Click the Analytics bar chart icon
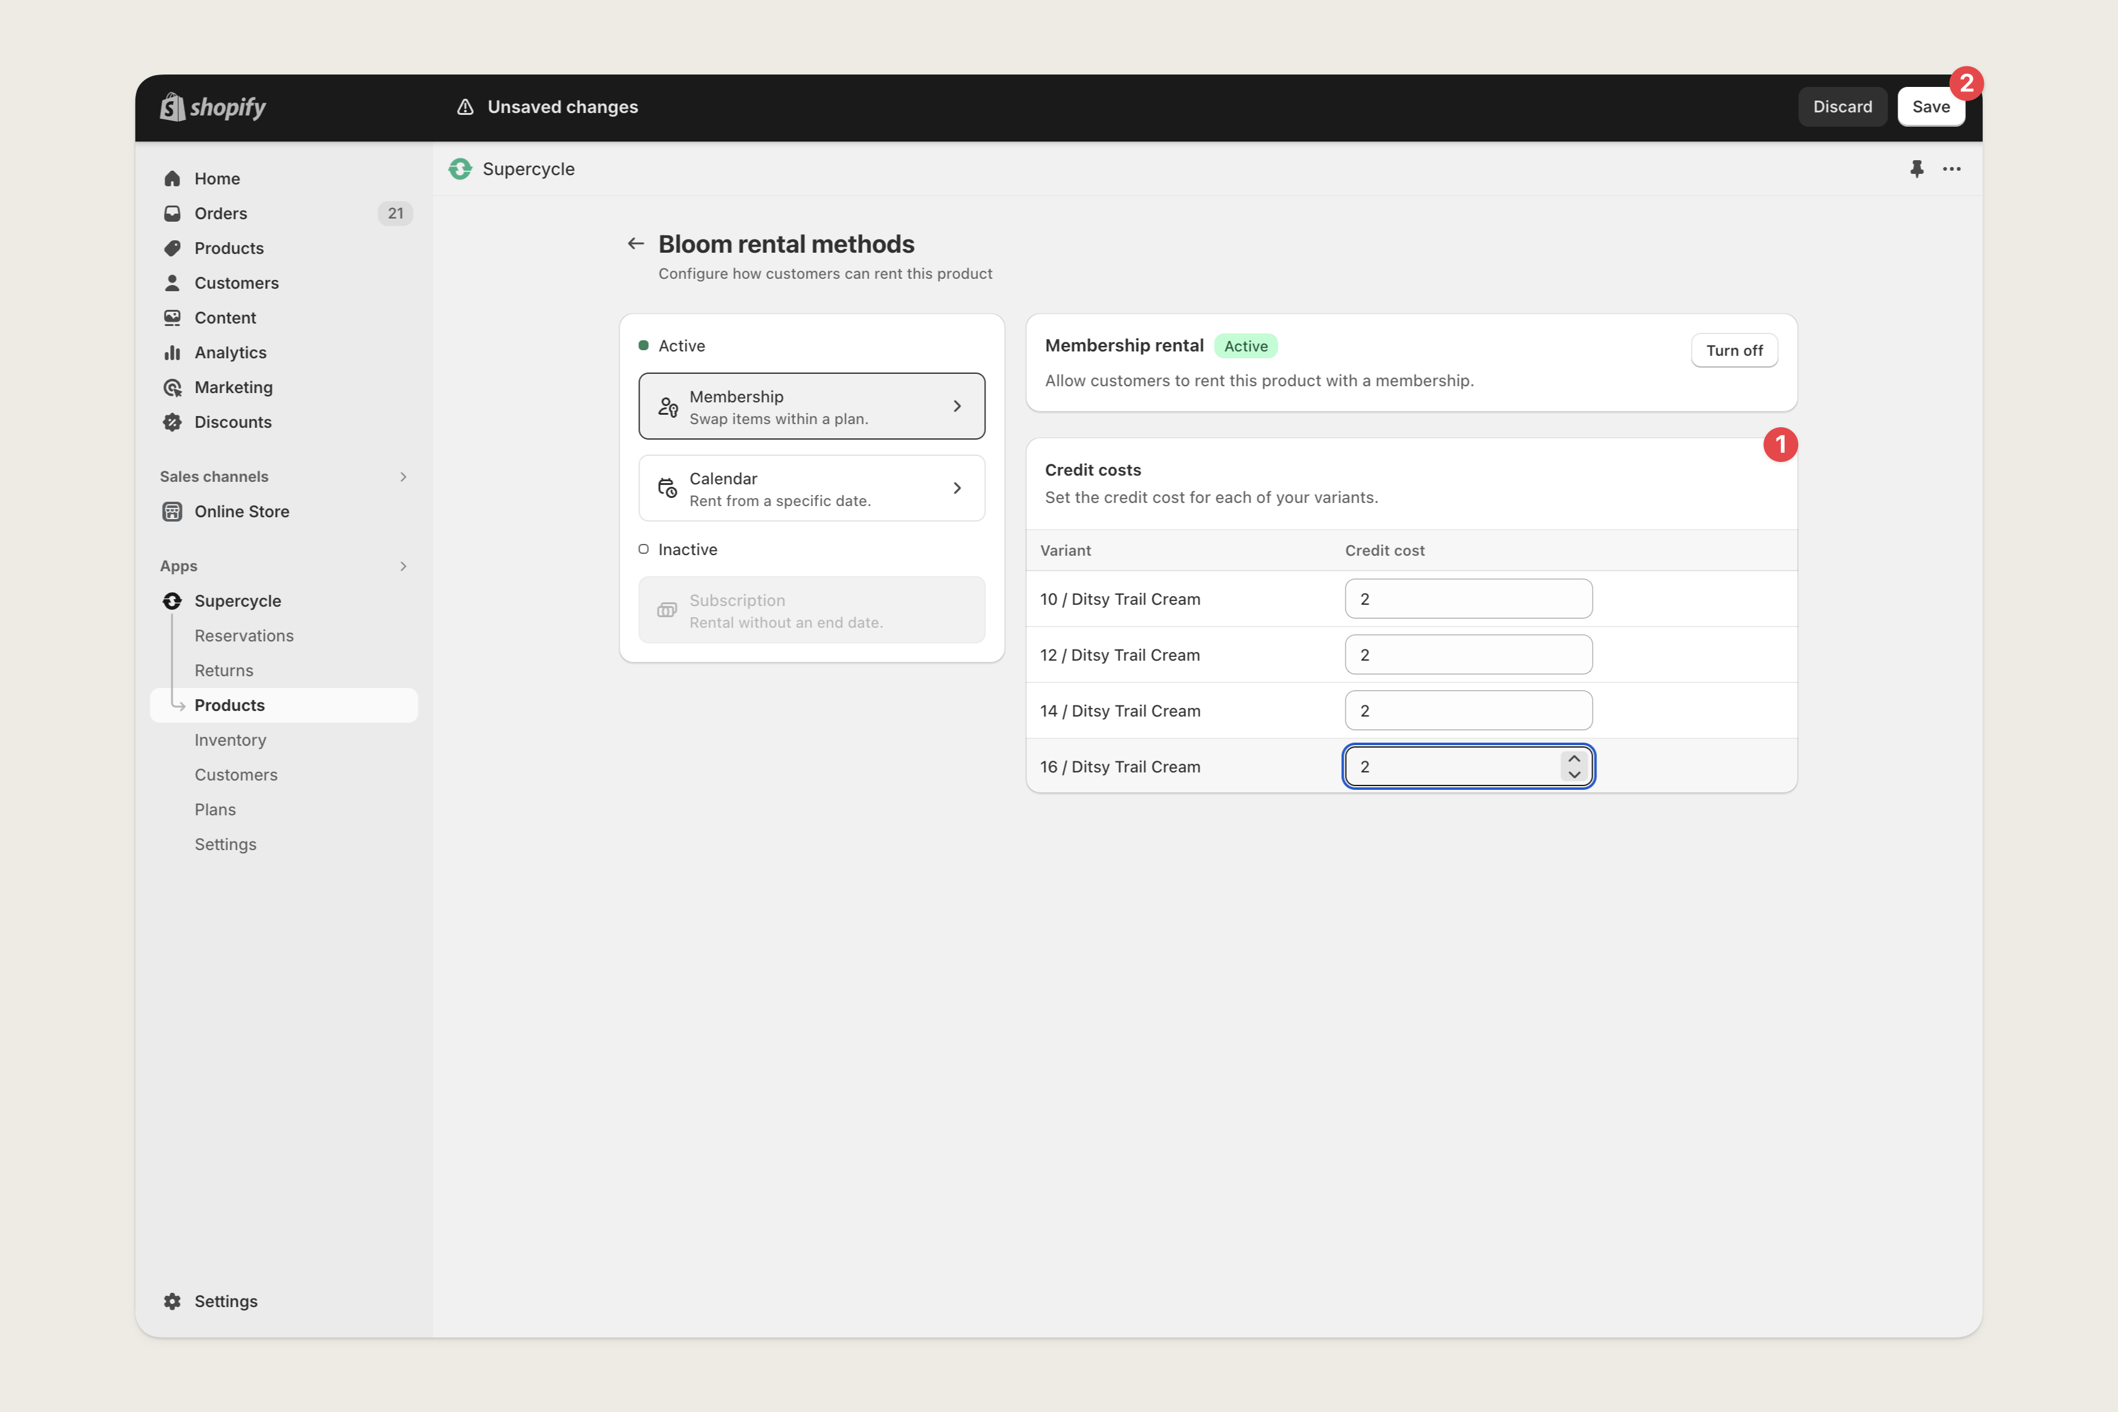The height and width of the screenshot is (1412, 2118). pyautogui.click(x=172, y=352)
